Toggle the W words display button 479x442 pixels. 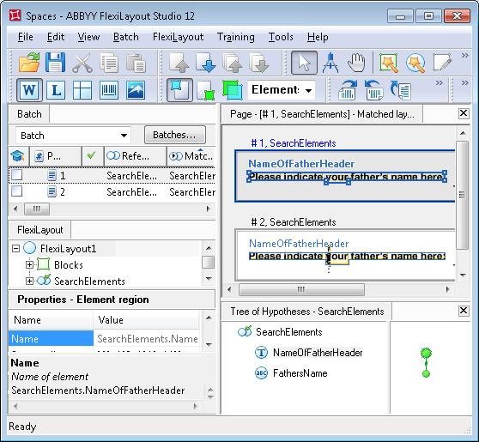(29, 90)
